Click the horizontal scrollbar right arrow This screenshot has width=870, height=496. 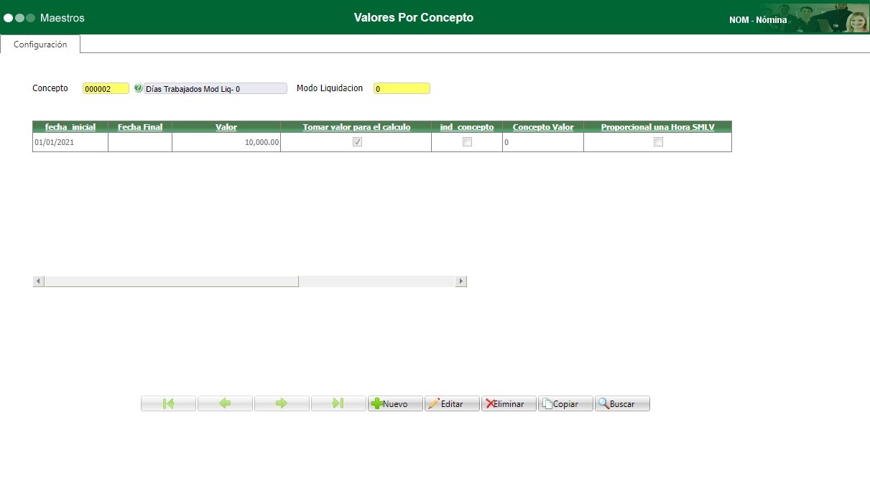461,281
